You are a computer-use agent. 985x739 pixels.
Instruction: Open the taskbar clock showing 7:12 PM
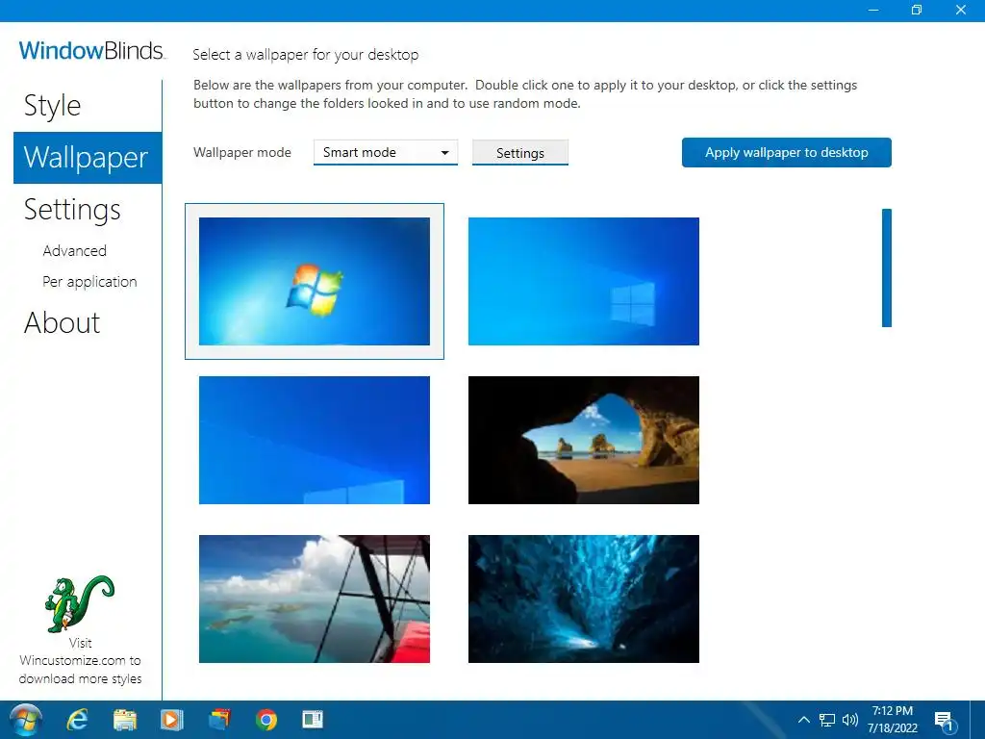pyautogui.click(x=893, y=720)
